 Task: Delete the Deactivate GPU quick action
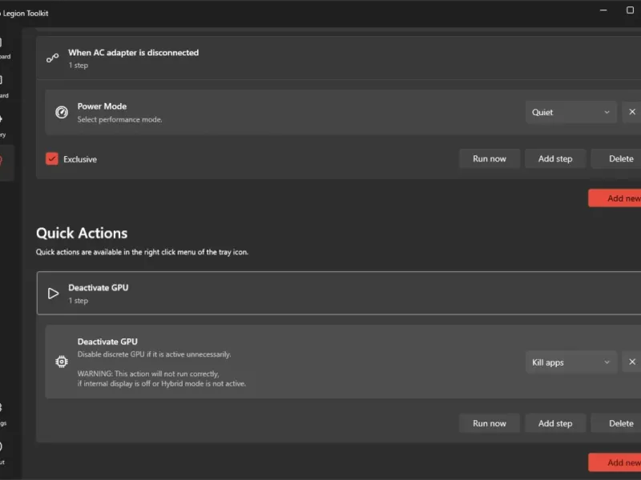(619, 423)
